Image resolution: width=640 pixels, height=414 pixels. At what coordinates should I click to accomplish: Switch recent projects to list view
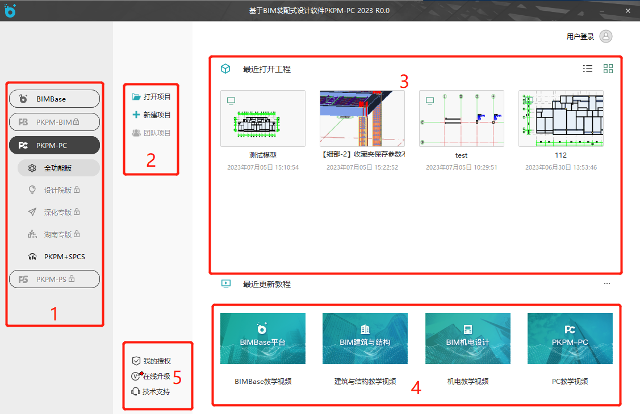click(x=588, y=69)
